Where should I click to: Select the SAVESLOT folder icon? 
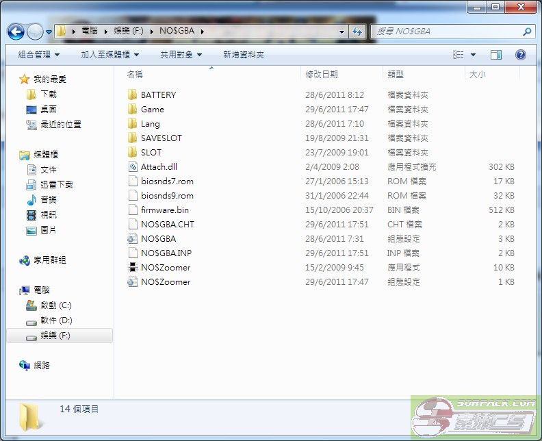coord(132,138)
